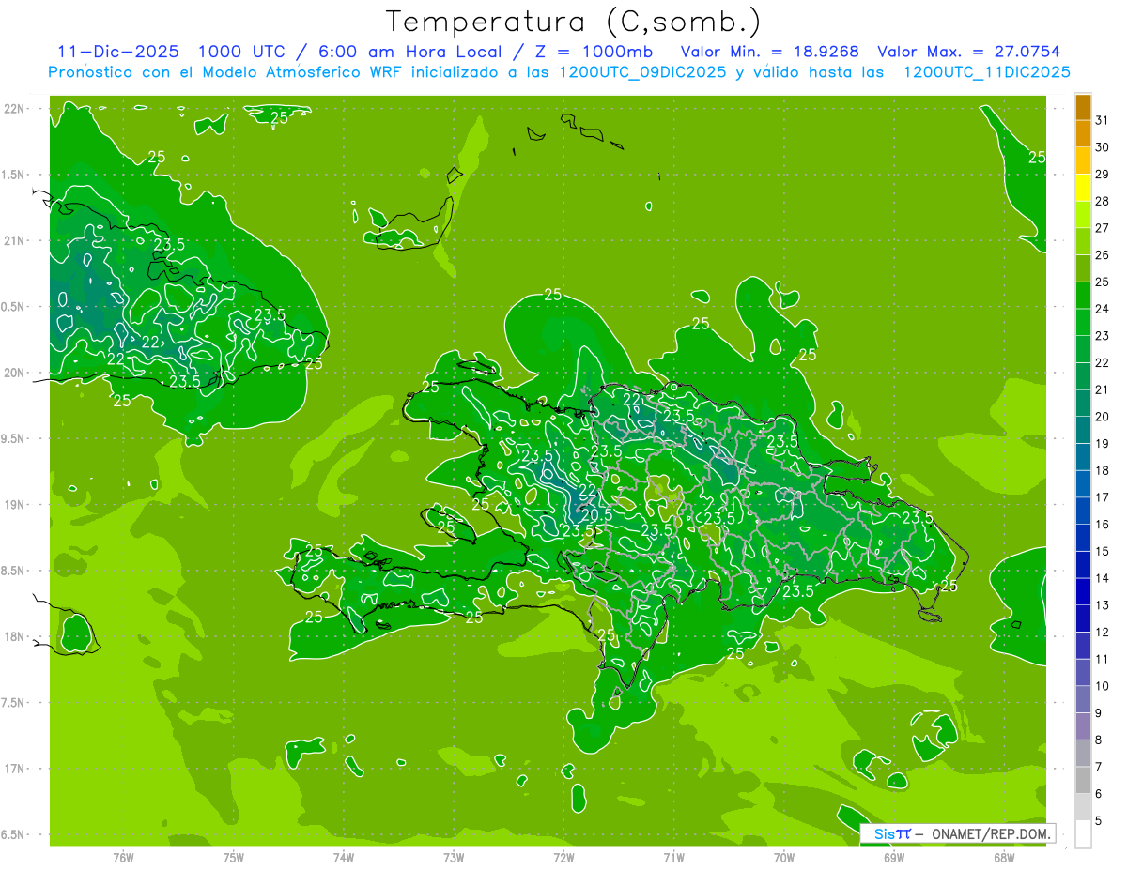
Task: Click the "18N" latitude axis label
Action: [16, 636]
